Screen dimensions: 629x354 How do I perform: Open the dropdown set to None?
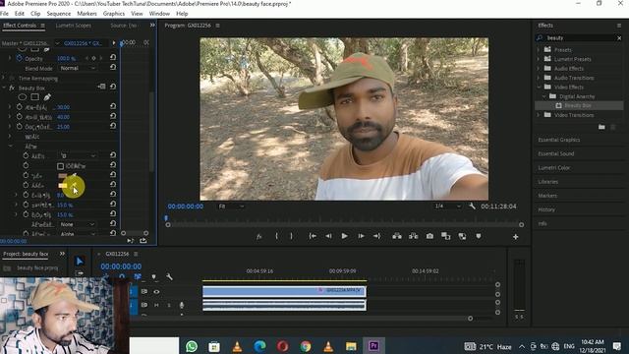[77, 224]
